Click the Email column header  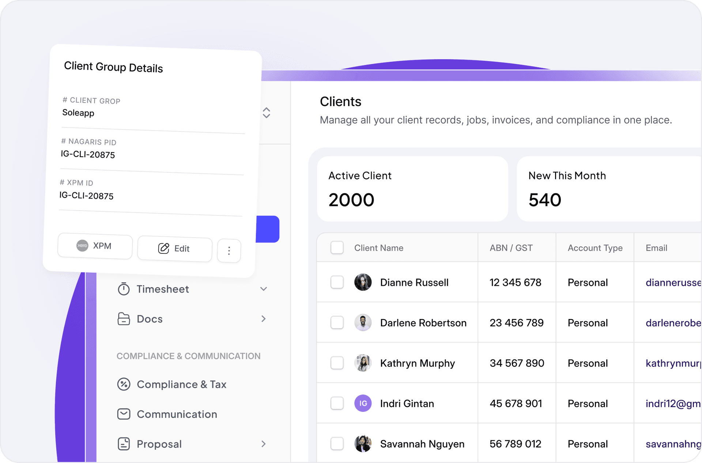coord(657,248)
